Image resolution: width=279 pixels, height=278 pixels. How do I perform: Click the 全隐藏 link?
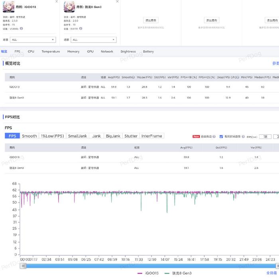(271, 273)
